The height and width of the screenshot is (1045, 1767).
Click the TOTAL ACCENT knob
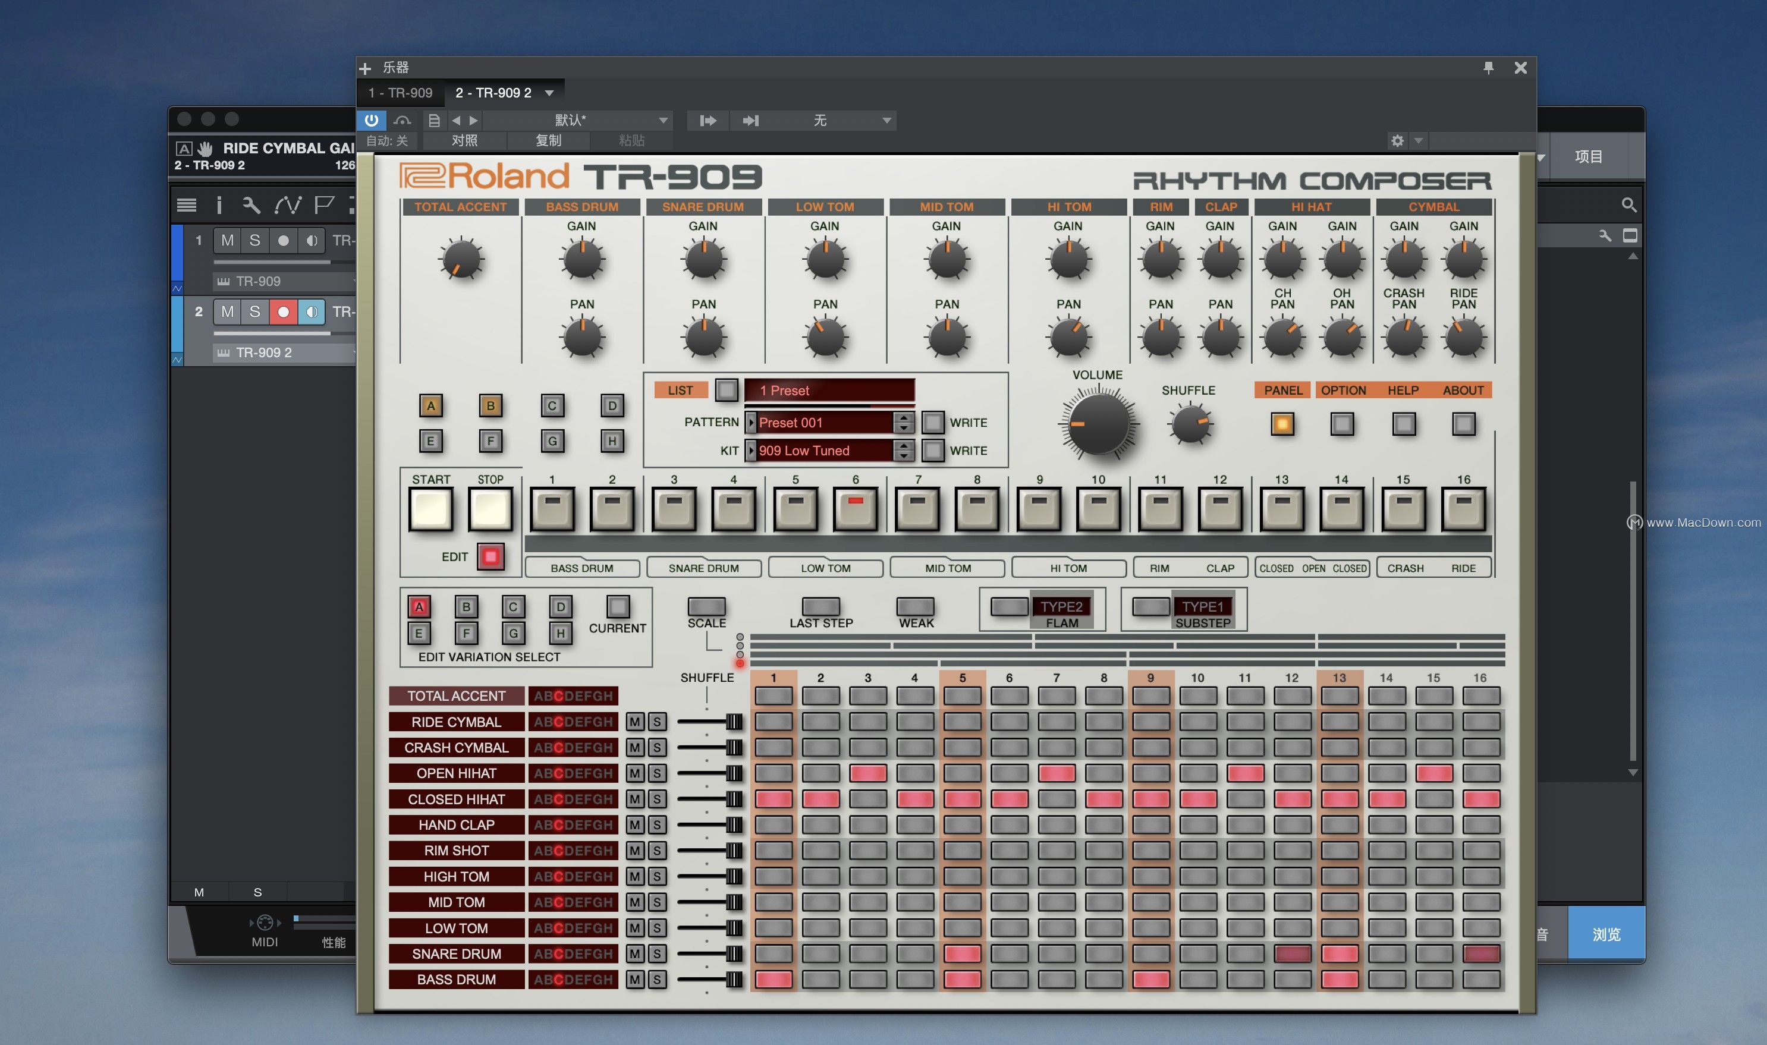pos(461,260)
